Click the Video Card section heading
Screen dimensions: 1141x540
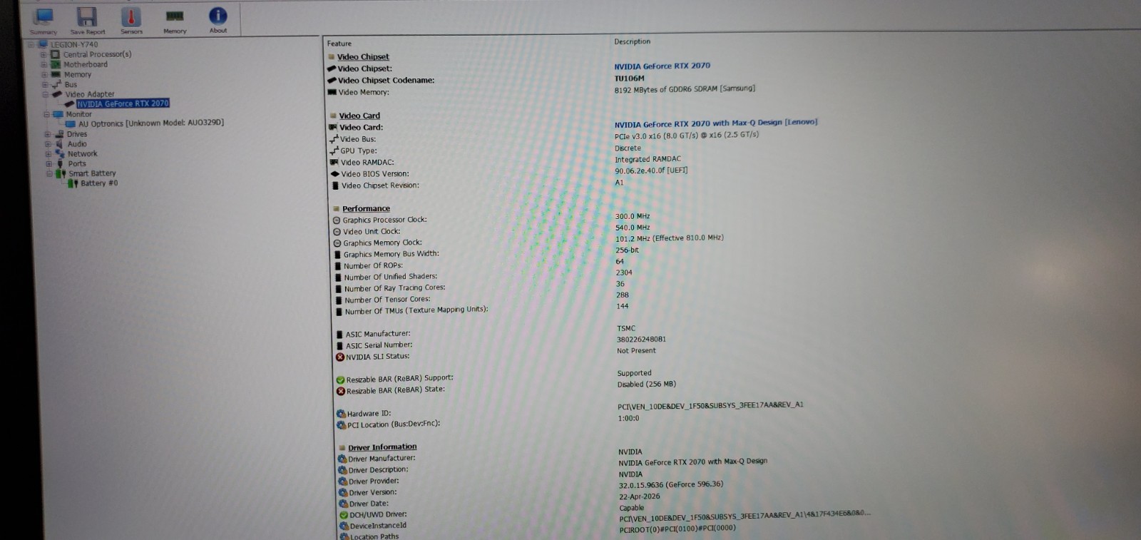(x=359, y=116)
